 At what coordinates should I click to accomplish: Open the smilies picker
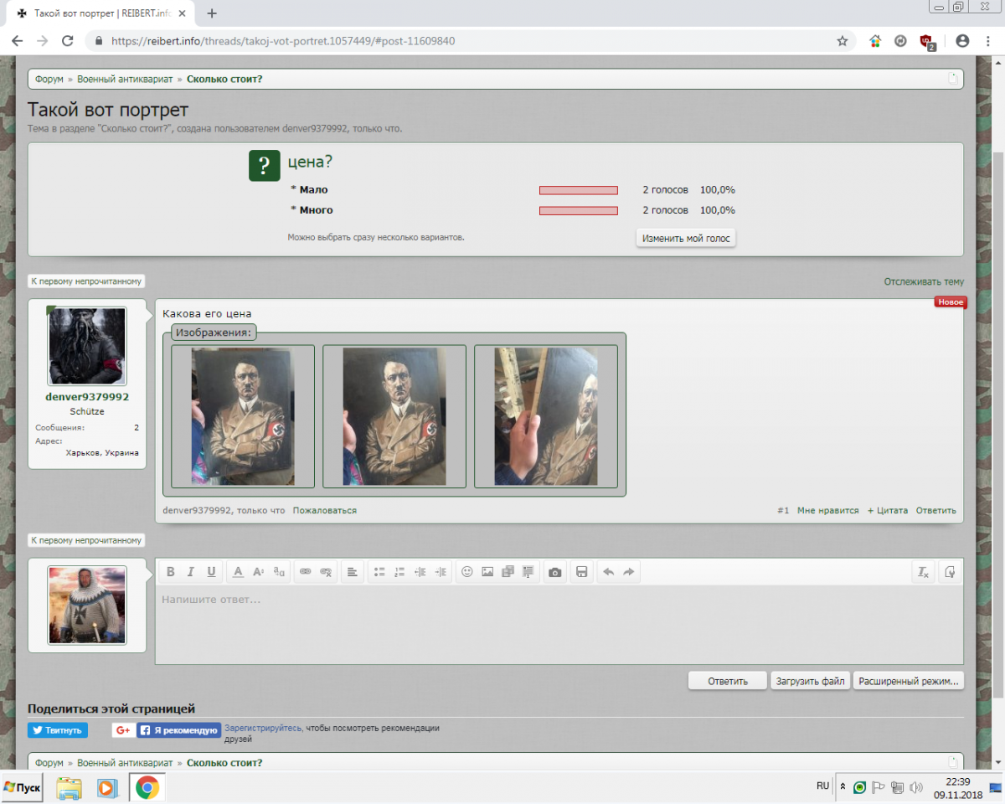467,572
